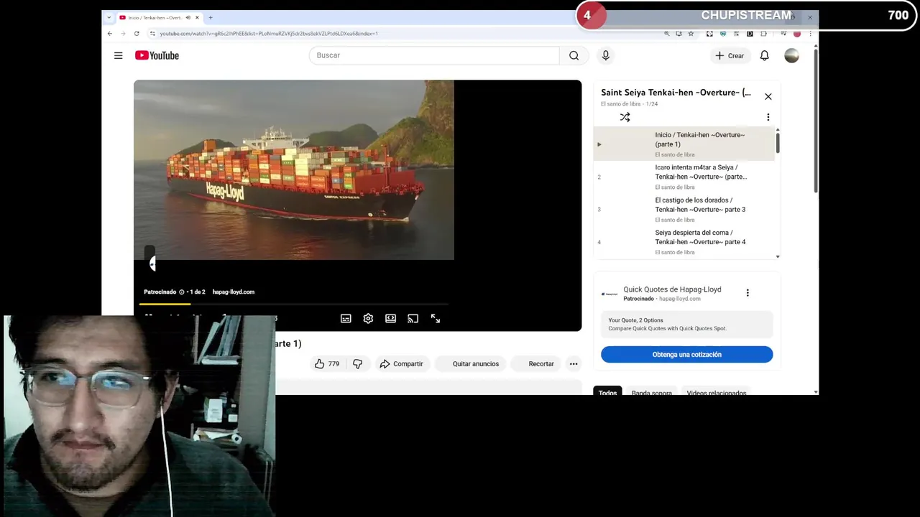Open Chrome three-dot menu

810,33
